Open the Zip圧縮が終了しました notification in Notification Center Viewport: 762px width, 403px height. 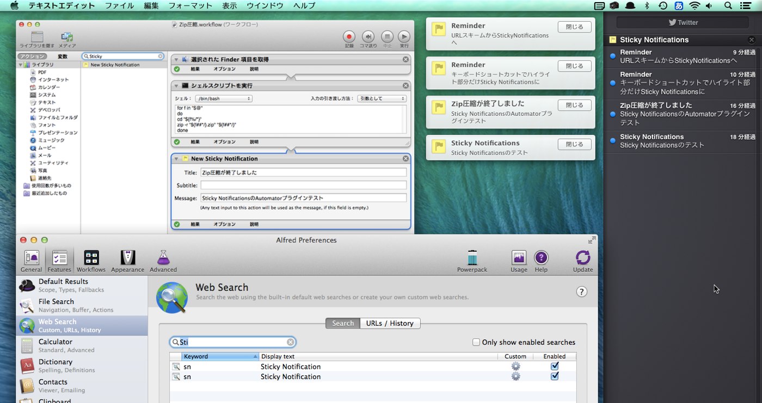[683, 114]
